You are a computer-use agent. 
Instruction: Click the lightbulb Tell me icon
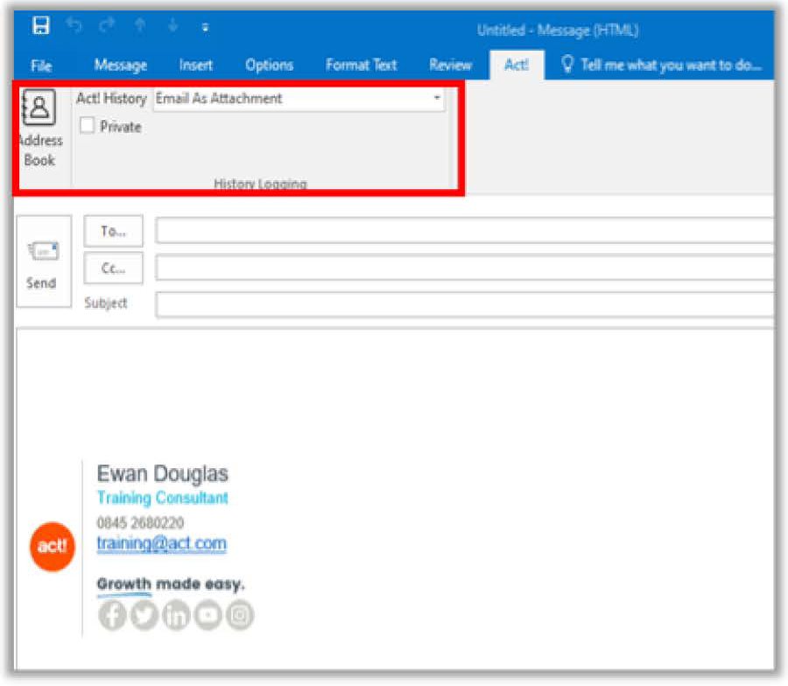(x=566, y=64)
